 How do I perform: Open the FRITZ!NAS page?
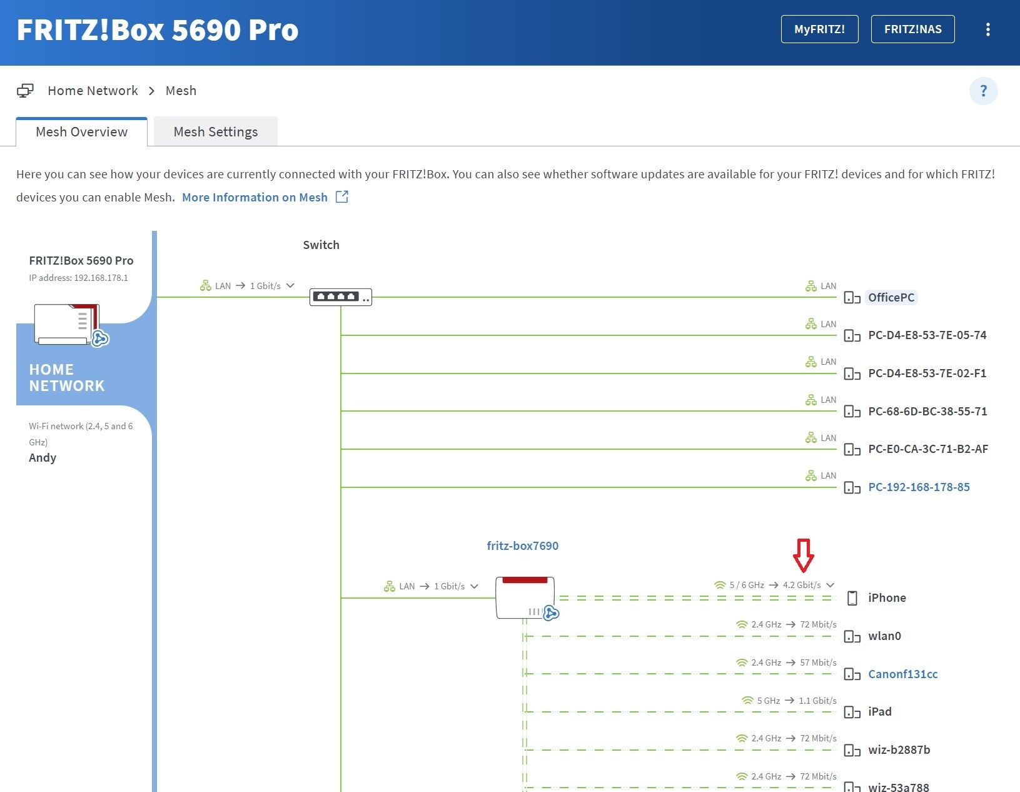point(912,29)
